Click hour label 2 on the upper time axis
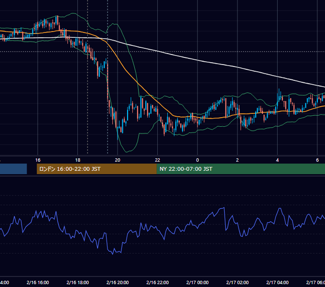The image size is (325, 287). (238, 160)
